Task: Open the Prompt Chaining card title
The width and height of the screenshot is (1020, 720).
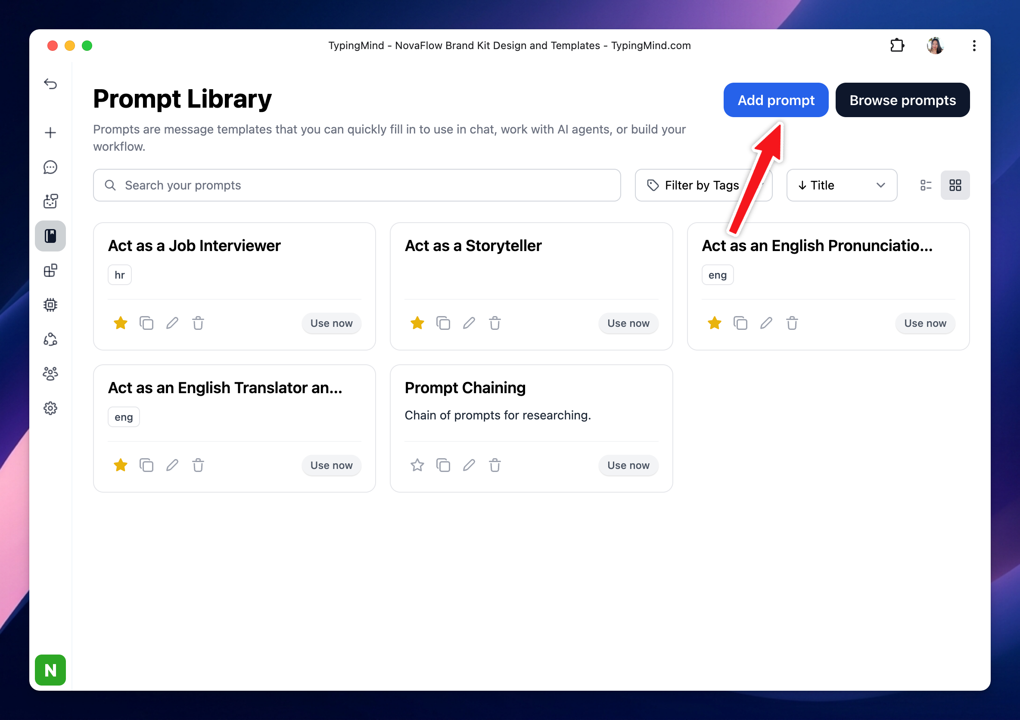Action: coord(465,388)
